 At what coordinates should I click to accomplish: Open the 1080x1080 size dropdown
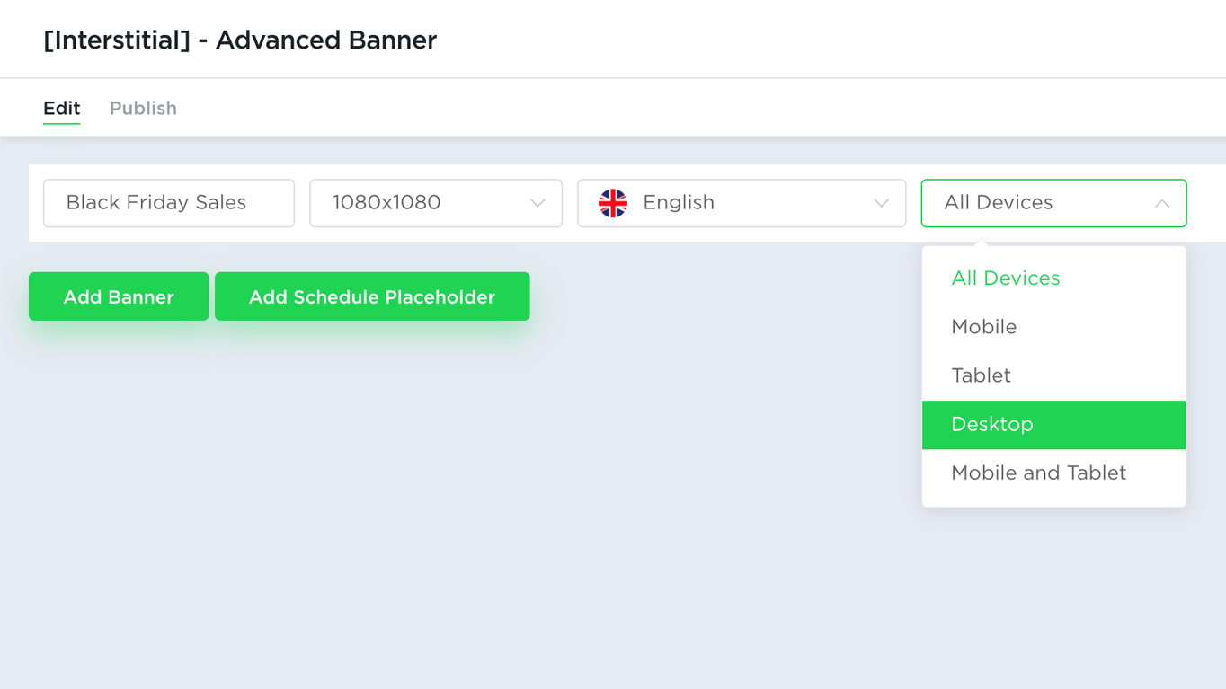pyautogui.click(x=436, y=203)
